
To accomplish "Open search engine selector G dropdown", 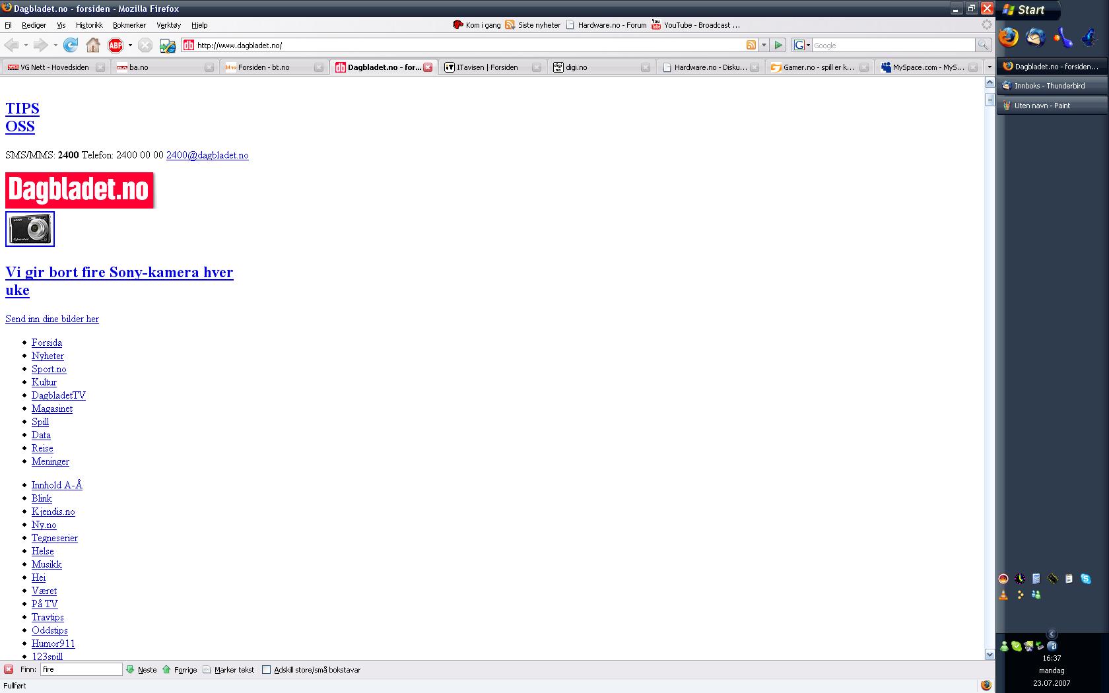I will (x=801, y=45).
